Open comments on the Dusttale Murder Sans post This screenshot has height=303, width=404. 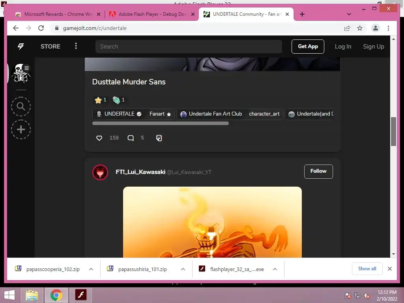click(x=131, y=138)
